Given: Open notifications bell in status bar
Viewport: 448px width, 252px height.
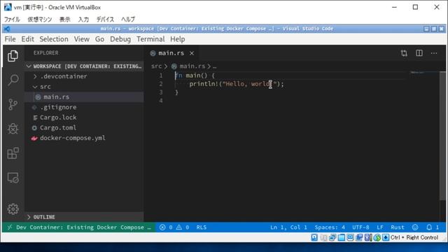Looking at the screenshot, I should [x=433, y=227].
